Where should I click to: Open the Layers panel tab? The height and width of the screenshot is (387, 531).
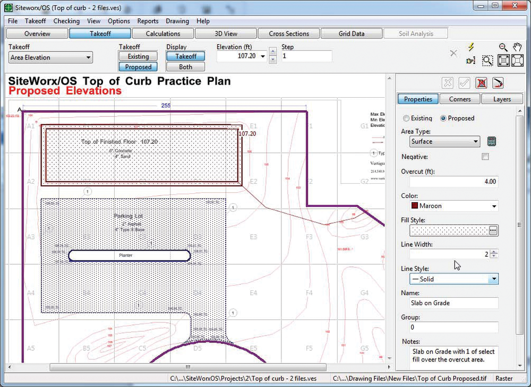502,99
